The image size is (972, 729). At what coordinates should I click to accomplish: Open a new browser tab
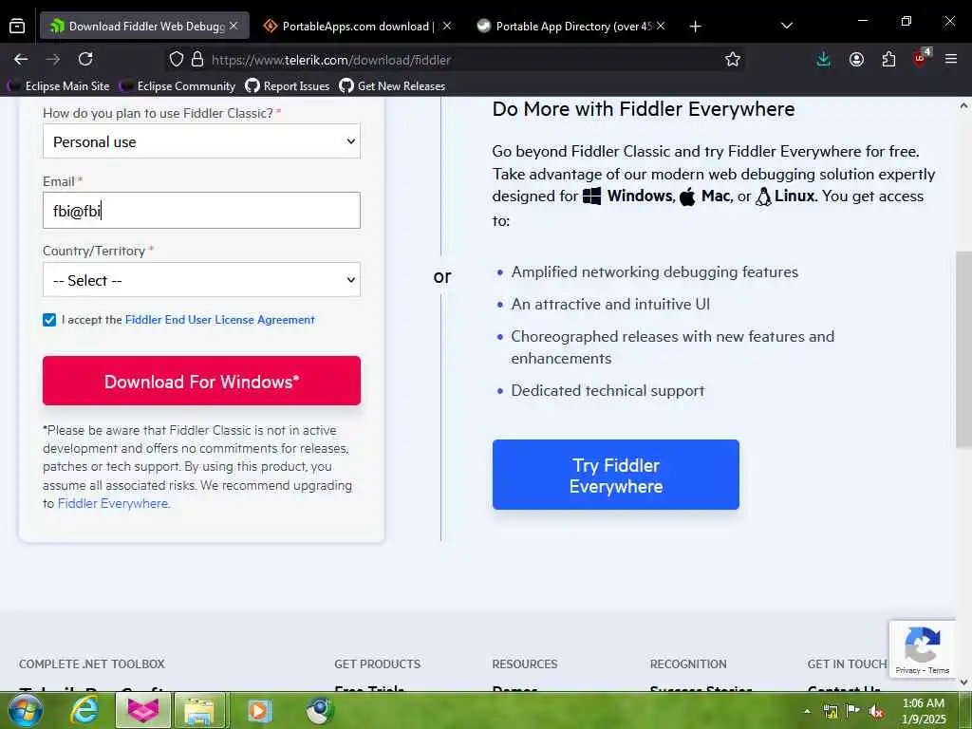coord(696,26)
